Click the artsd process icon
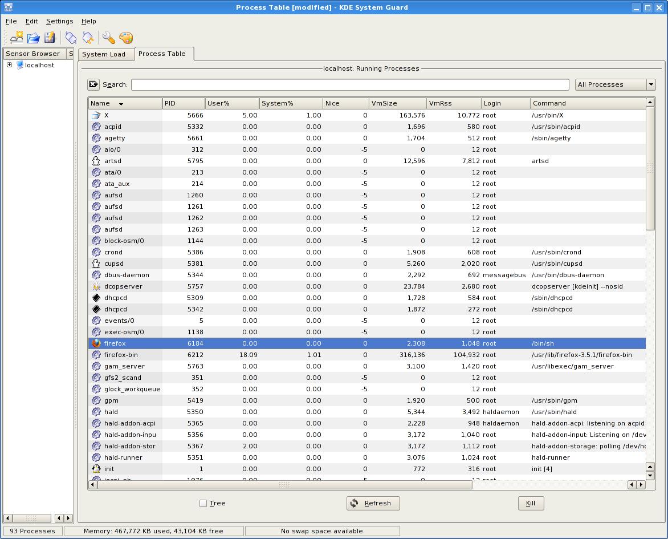The width and height of the screenshot is (668, 539). tap(96, 161)
